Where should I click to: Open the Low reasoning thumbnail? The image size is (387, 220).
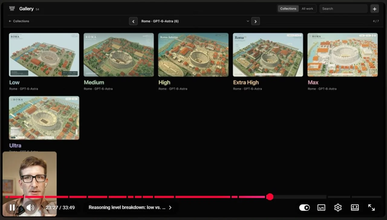(x=44, y=55)
